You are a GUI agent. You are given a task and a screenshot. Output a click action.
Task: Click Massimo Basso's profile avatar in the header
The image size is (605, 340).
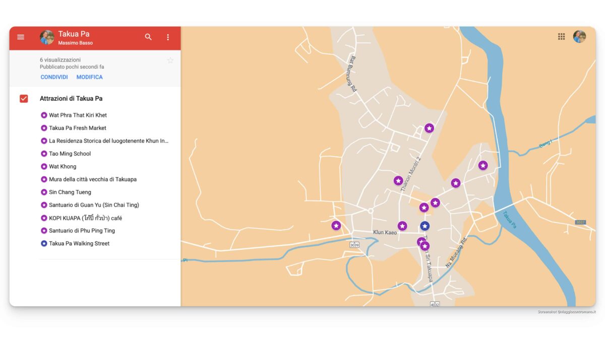[x=47, y=36]
